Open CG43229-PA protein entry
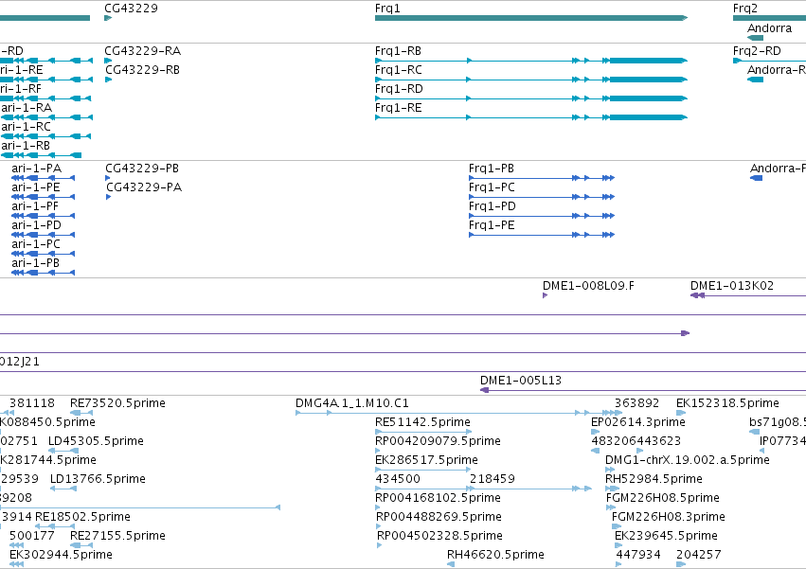This screenshot has width=806, height=569. 144,187
